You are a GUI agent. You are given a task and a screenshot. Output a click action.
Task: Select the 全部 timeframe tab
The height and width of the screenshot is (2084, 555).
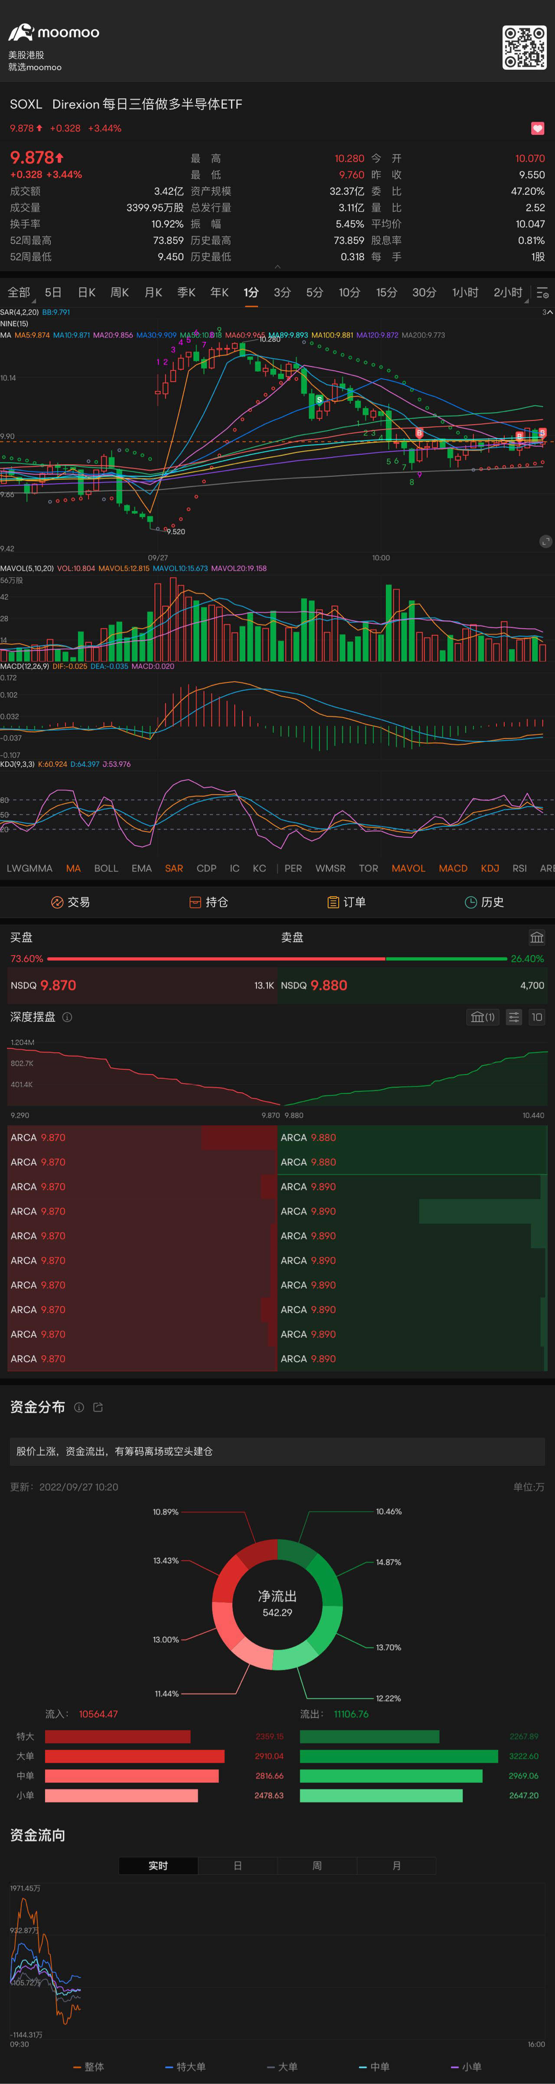[x=19, y=292]
